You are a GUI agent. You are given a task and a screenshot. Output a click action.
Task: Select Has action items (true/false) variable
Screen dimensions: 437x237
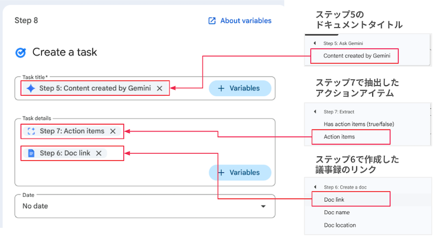tap(359, 124)
